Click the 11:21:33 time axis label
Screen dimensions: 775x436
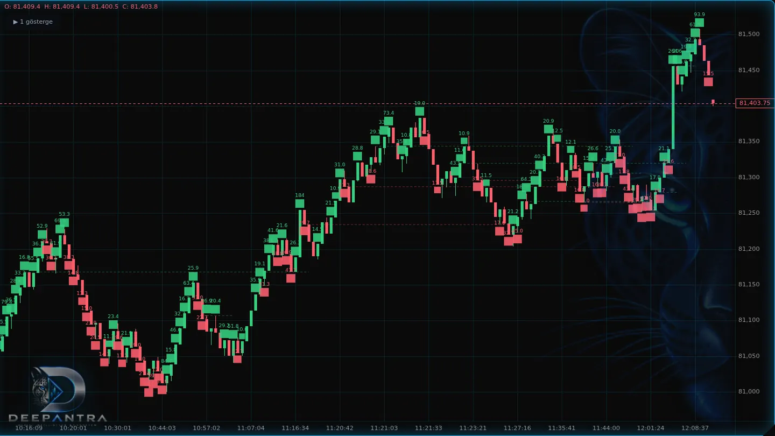click(428, 428)
